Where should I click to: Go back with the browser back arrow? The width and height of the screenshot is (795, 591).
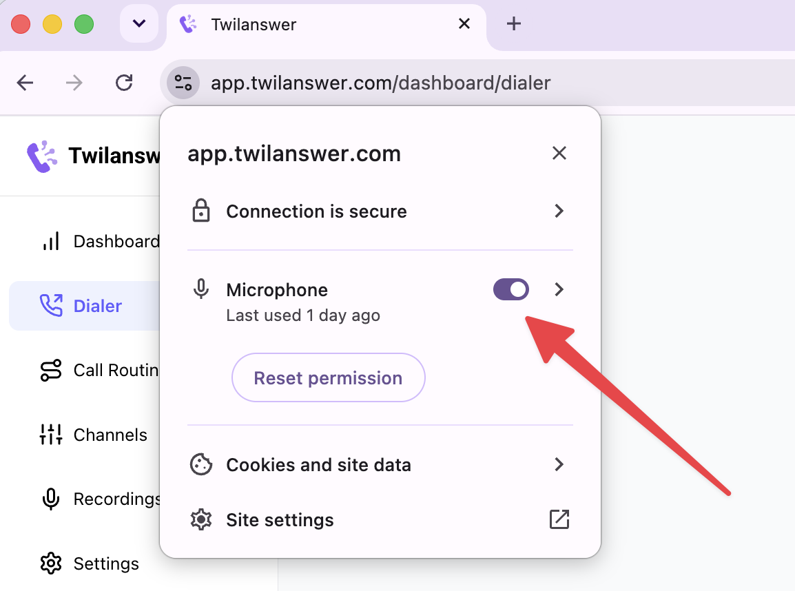[25, 83]
